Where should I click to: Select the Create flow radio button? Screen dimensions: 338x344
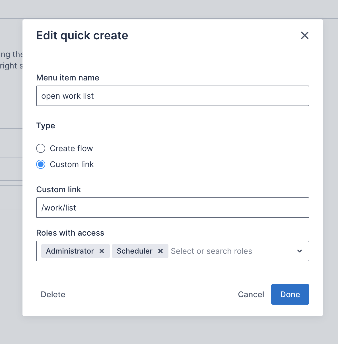tap(41, 148)
